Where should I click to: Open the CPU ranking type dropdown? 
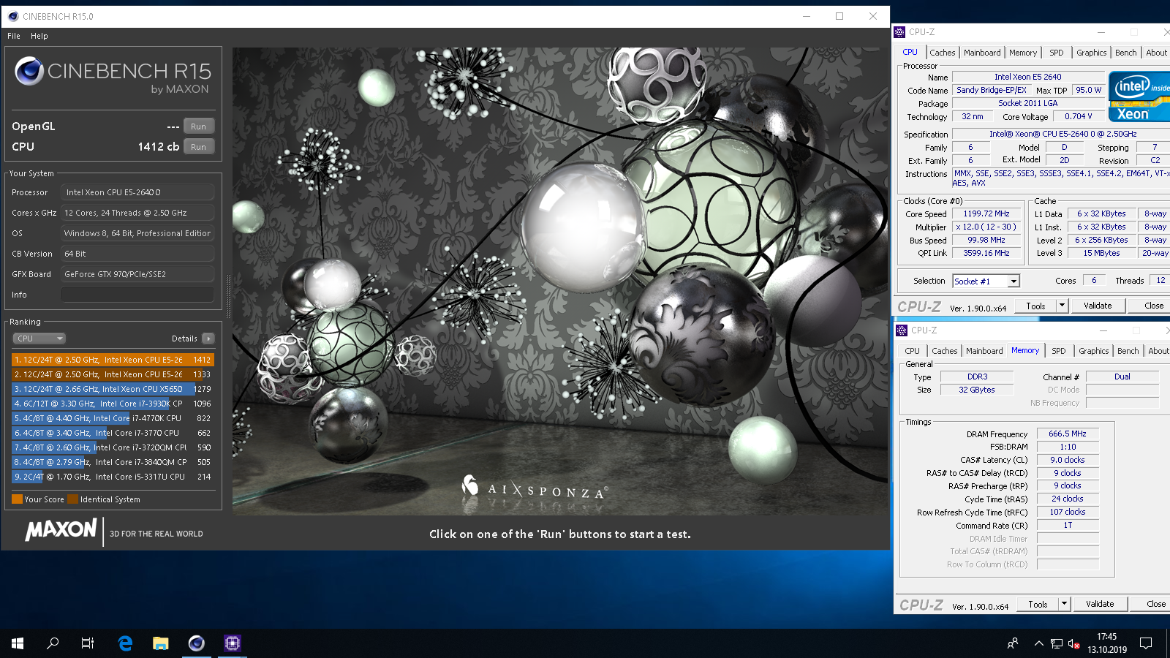39,339
